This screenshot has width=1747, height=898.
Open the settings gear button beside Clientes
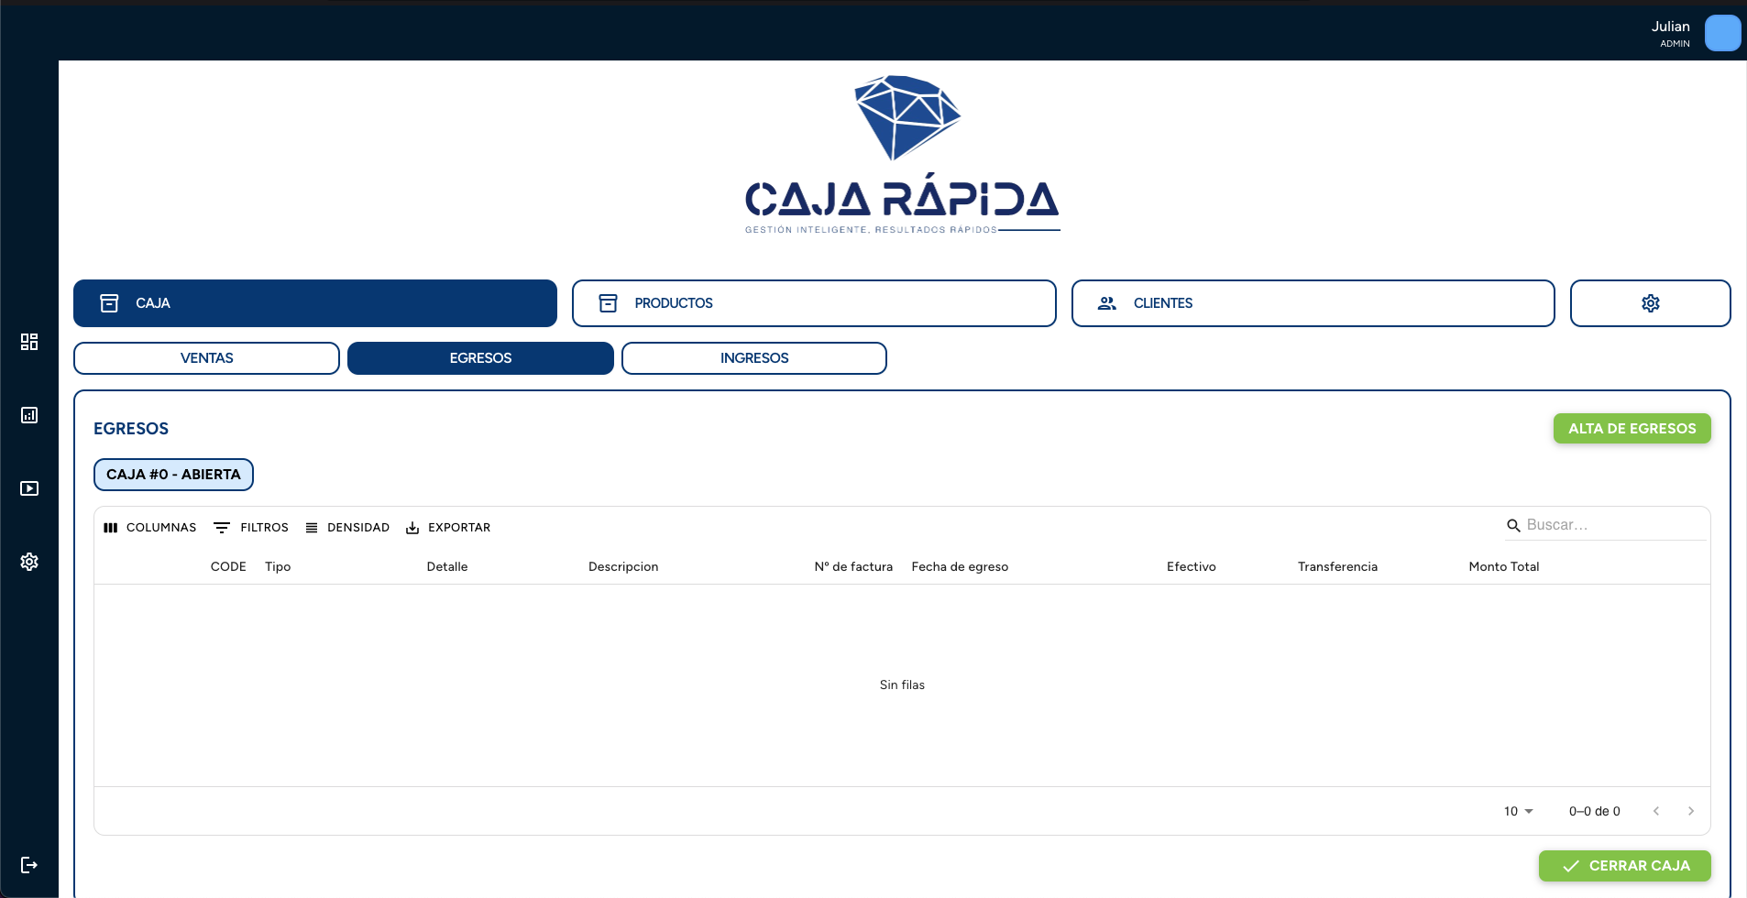pos(1650,303)
